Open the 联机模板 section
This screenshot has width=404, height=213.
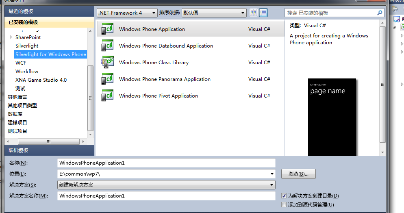tap(49, 150)
